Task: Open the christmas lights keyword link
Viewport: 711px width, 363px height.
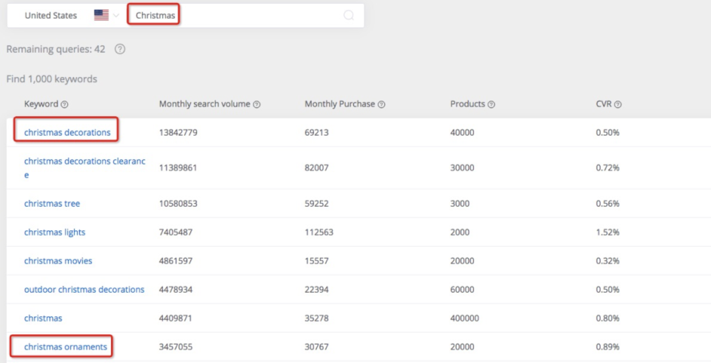Action: click(55, 232)
